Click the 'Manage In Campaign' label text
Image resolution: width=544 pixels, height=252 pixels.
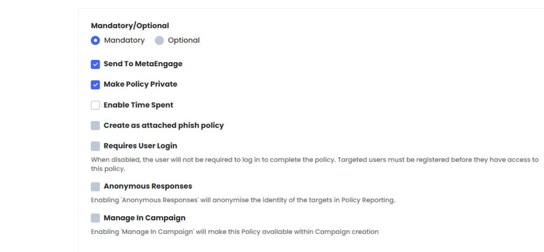click(x=144, y=218)
